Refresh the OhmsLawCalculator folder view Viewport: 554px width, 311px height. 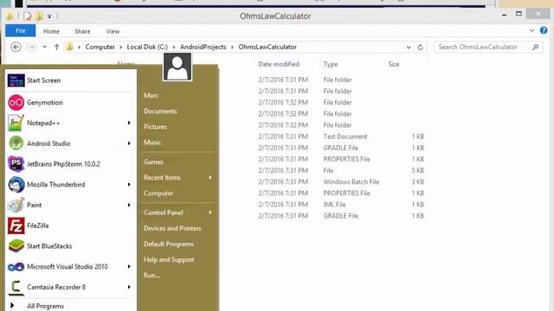click(x=420, y=47)
